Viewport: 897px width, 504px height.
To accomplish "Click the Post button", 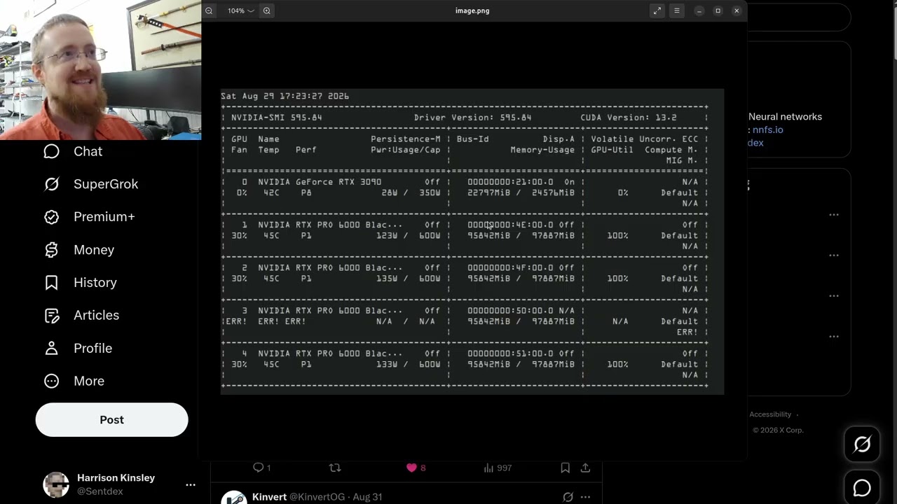I will tap(111, 420).
